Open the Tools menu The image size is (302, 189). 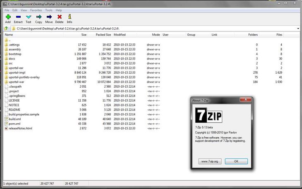point(49,10)
